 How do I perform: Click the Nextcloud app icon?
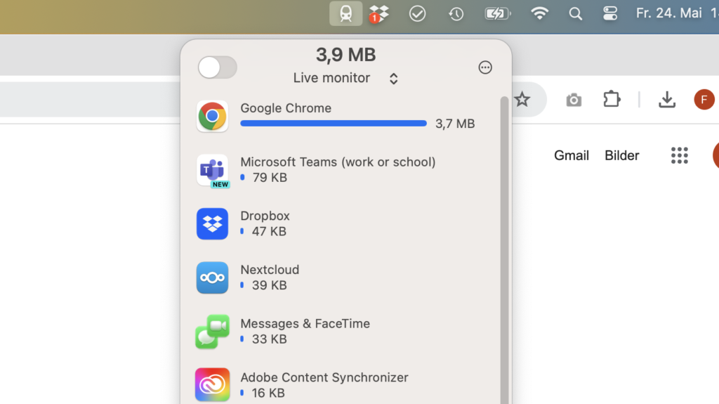point(212,278)
